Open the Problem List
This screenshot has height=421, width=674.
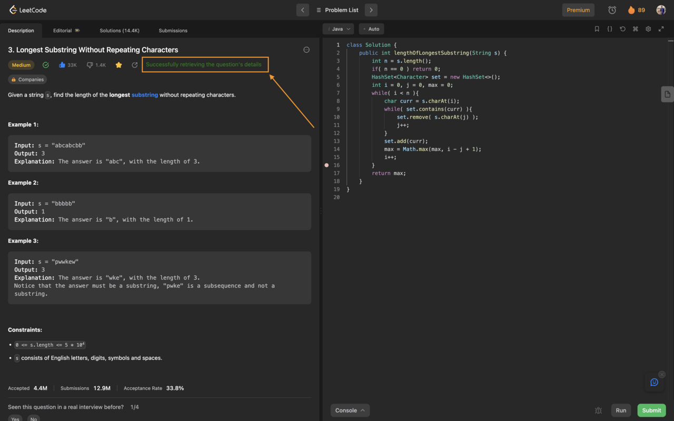coord(337,10)
